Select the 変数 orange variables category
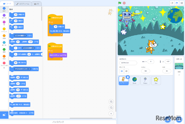The image size is (185, 124). pyautogui.click(x=4, y=56)
